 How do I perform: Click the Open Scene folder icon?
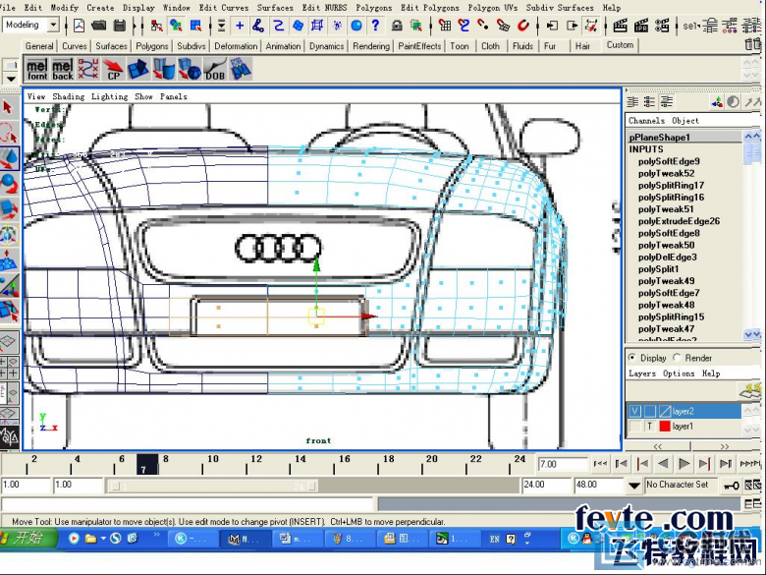pyautogui.click(x=99, y=26)
